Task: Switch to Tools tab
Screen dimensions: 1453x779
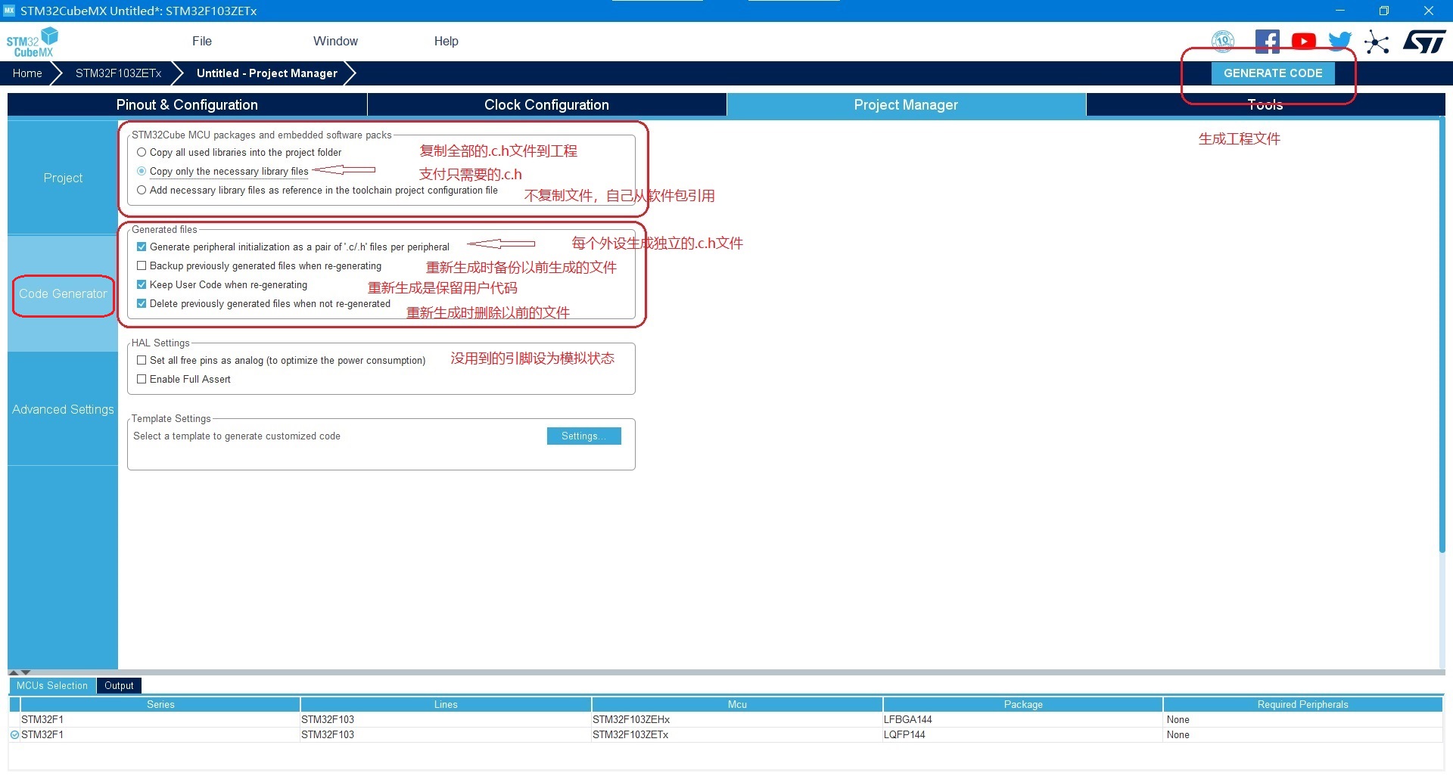Action: pos(1265,104)
